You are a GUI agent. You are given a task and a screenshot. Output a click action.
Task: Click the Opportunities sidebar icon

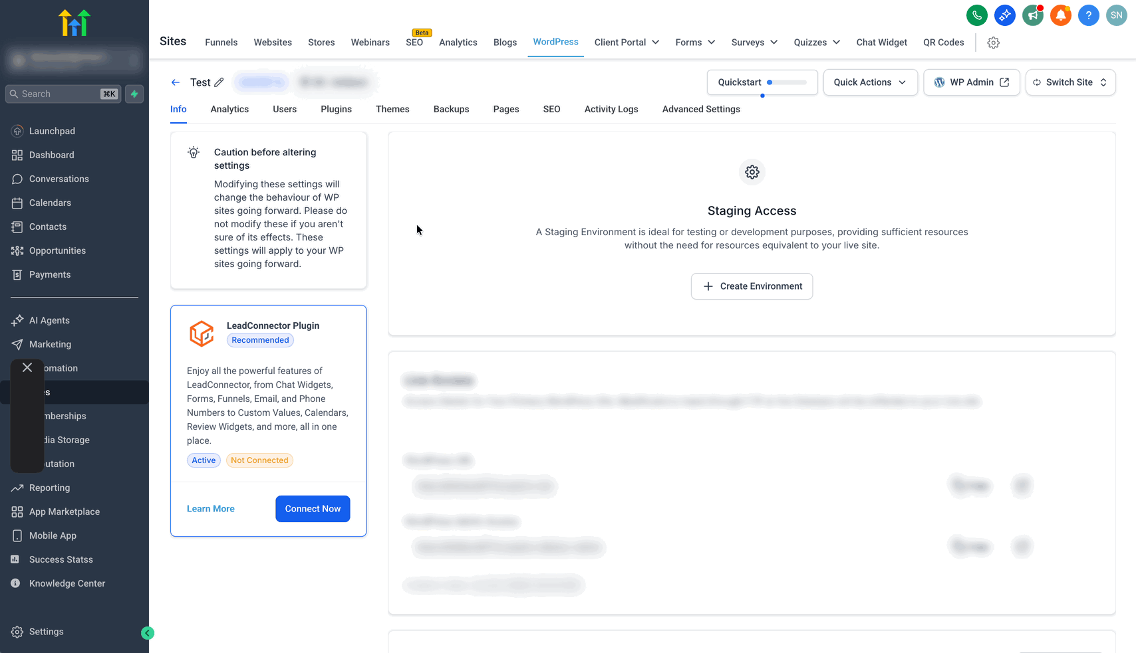pos(17,251)
